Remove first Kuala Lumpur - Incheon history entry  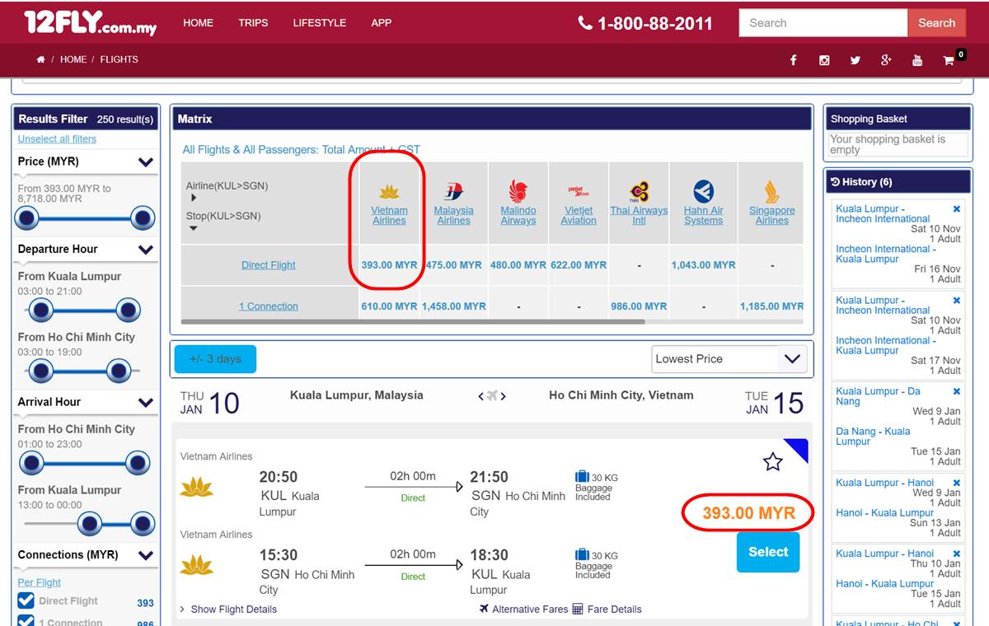point(957,209)
